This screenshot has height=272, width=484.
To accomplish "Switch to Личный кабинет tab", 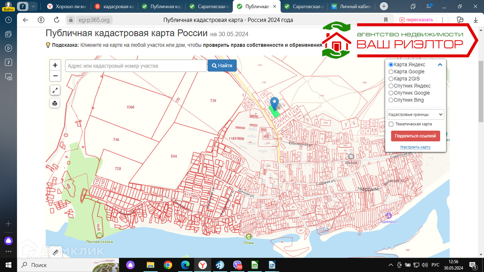I will click(351, 6).
